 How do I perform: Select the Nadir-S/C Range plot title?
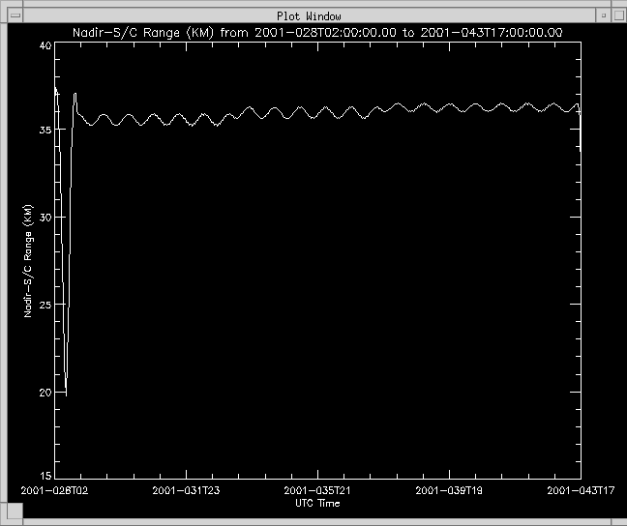pos(318,32)
